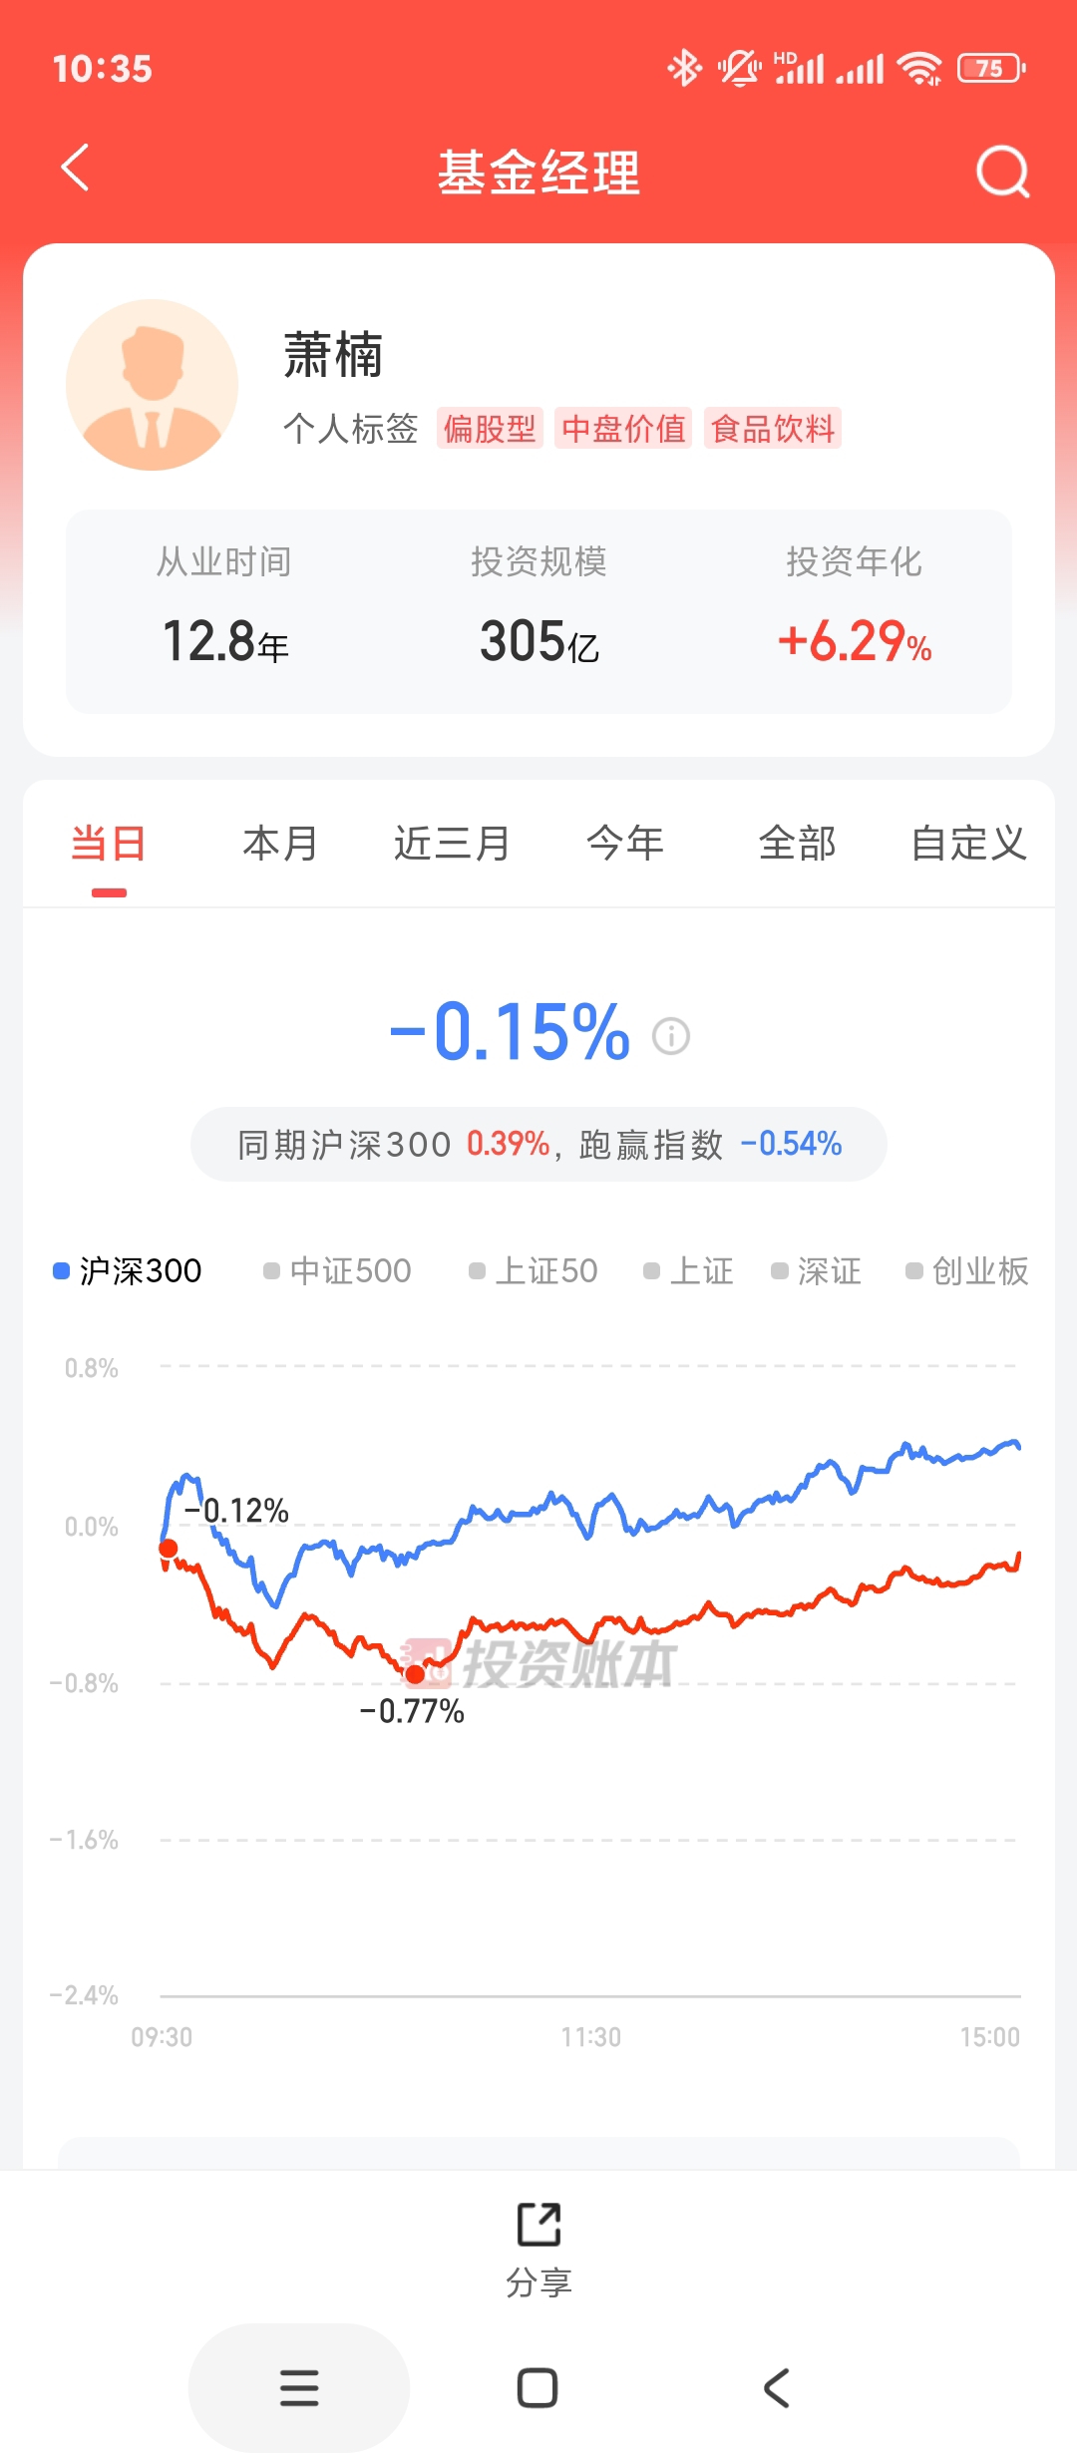Tap the Android system back chevron
This screenshot has height=2453, width=1077.
tap(777, 2388)
